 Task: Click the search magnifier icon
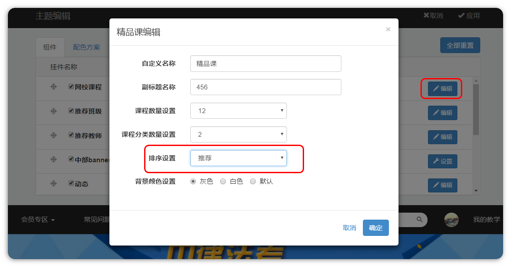click(x=420, y=220)
